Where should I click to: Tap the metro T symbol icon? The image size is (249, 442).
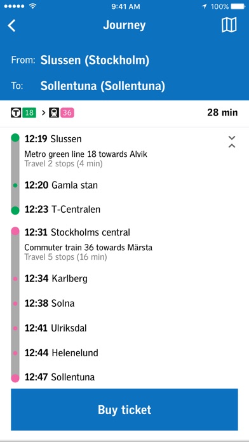tap(16, 113)
